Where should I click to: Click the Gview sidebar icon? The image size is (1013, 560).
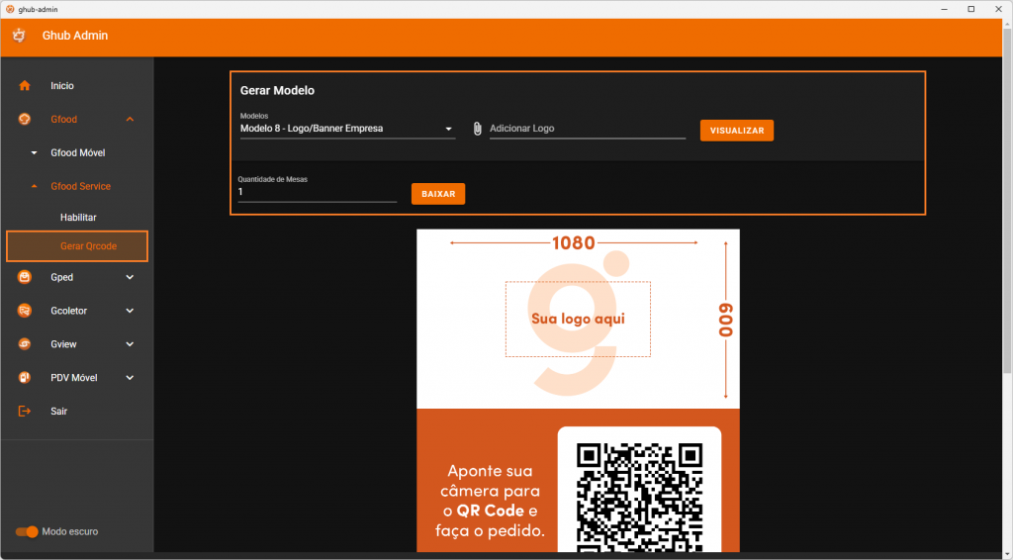click(x=25, y=344)
